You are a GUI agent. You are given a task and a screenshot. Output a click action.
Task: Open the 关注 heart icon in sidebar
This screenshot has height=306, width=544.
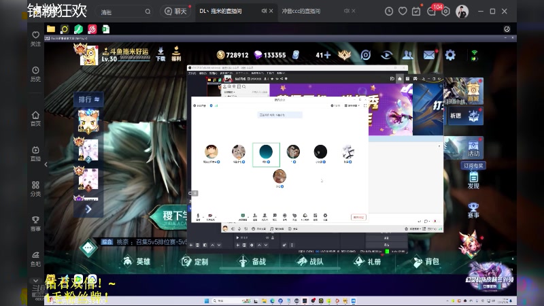(x=35, y=39)
